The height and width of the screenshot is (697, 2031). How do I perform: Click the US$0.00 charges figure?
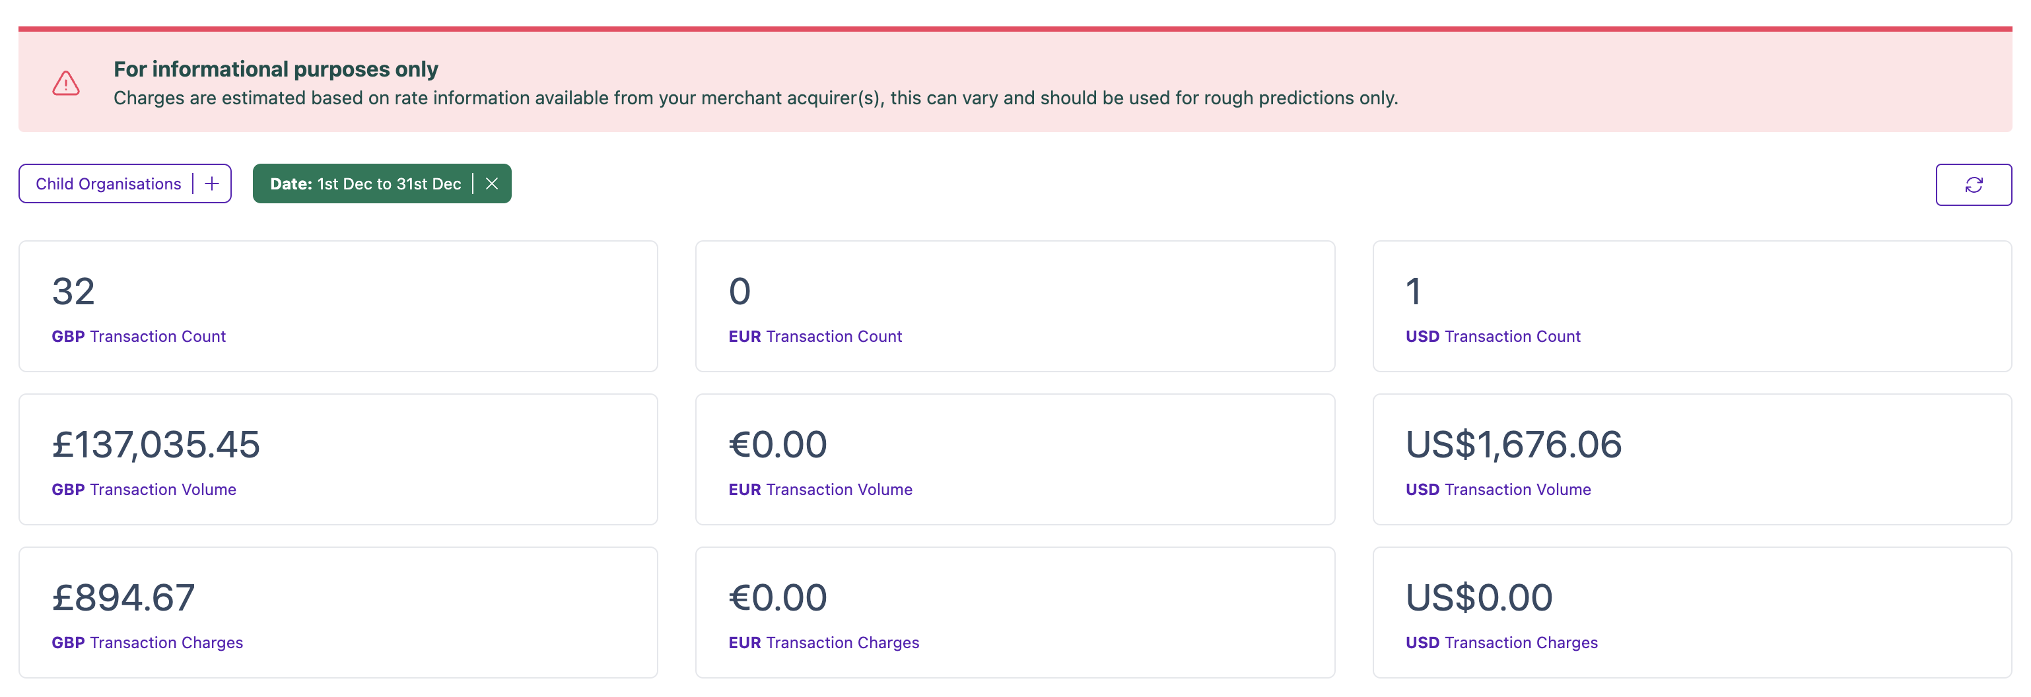pos(1479,597)
